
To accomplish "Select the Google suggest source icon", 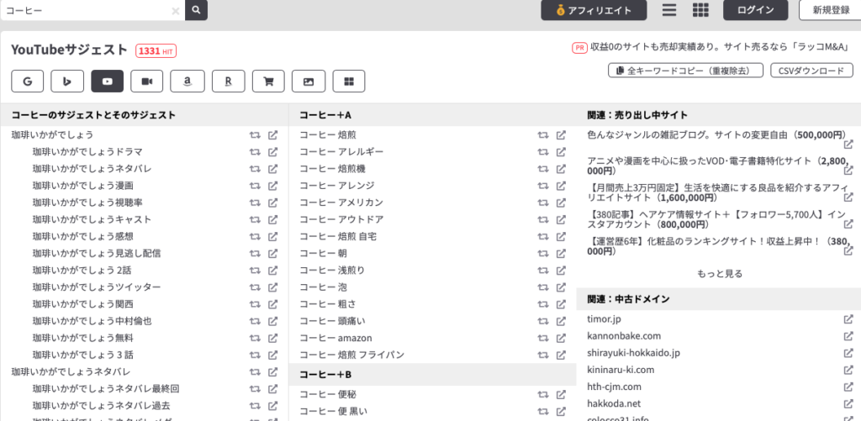I will coord(28,82).
